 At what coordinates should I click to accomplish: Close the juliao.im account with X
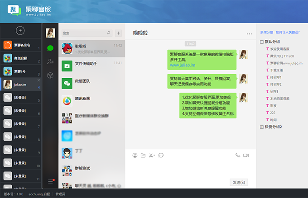tap(38, 80)
